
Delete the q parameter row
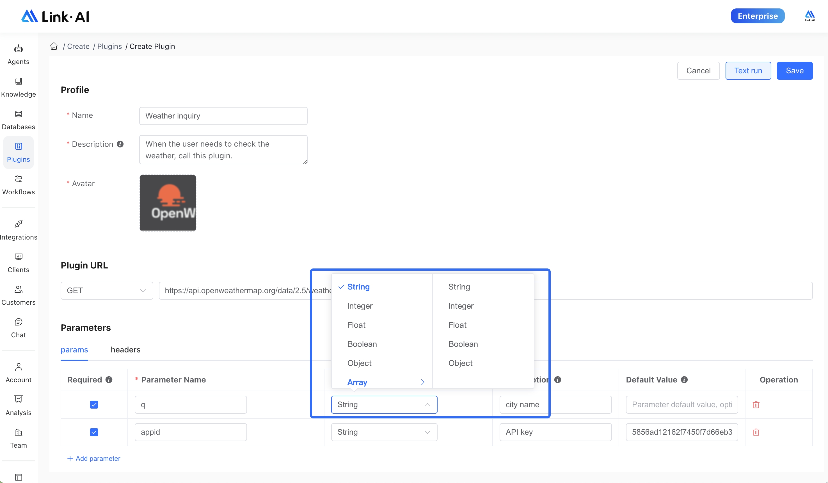tap(756, 404)
